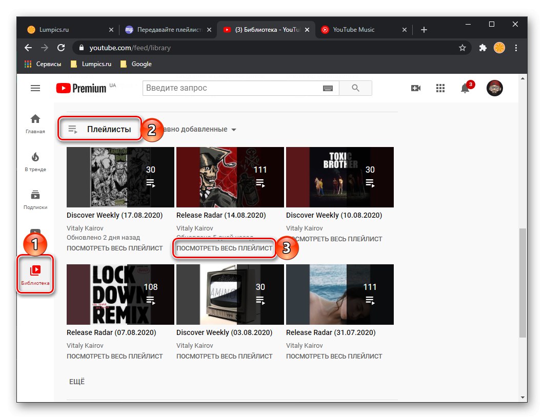Click Release Radar (14.08.2020) title
The height and width of the screenshot is (419, 544).
221,215
